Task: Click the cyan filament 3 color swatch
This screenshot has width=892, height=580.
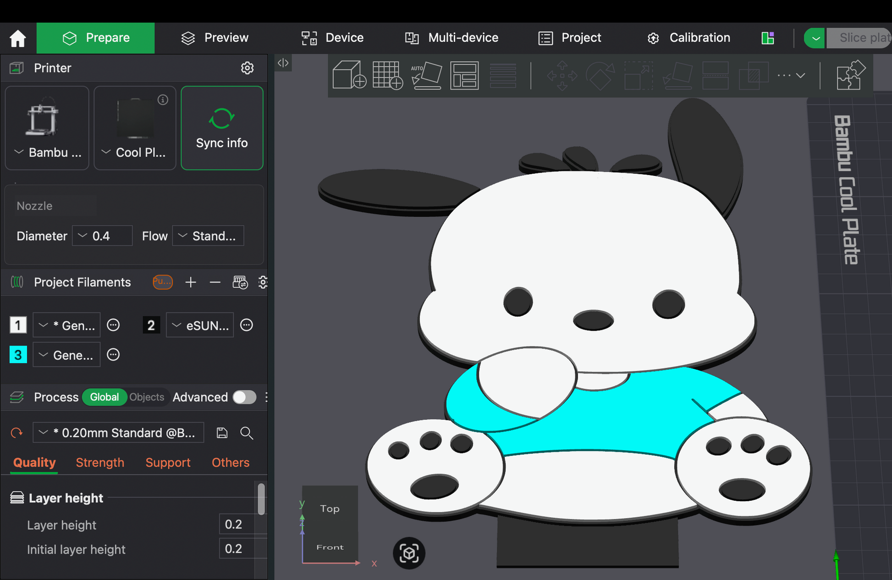Action: coord(18,355)
